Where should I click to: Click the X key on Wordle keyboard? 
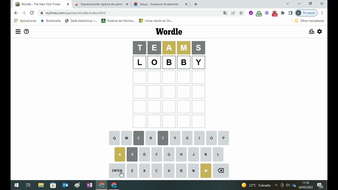(x=144, y=171)
